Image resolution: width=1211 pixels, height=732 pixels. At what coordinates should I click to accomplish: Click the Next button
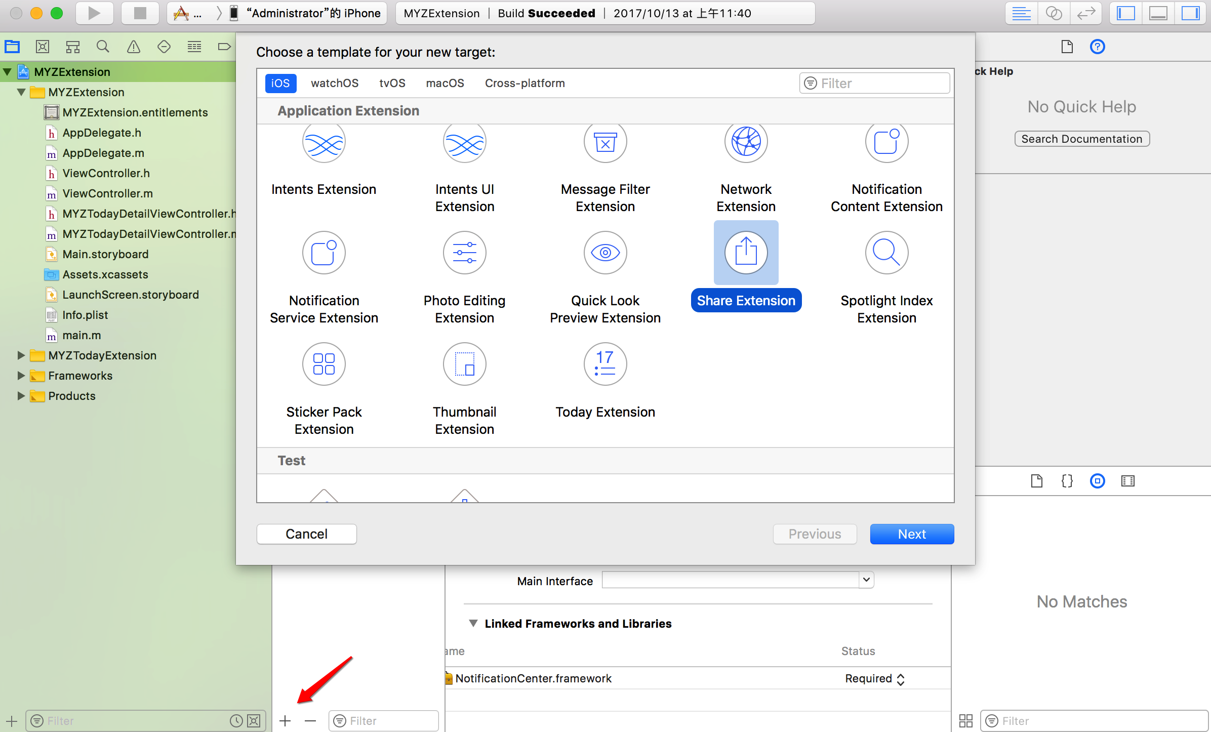coord(911,534)
